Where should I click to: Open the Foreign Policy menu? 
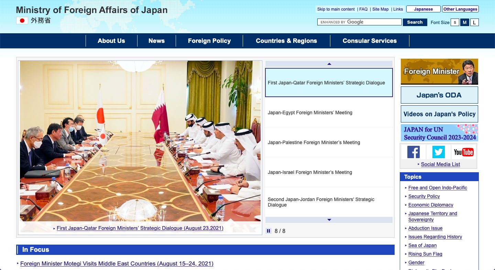(209, 41)
